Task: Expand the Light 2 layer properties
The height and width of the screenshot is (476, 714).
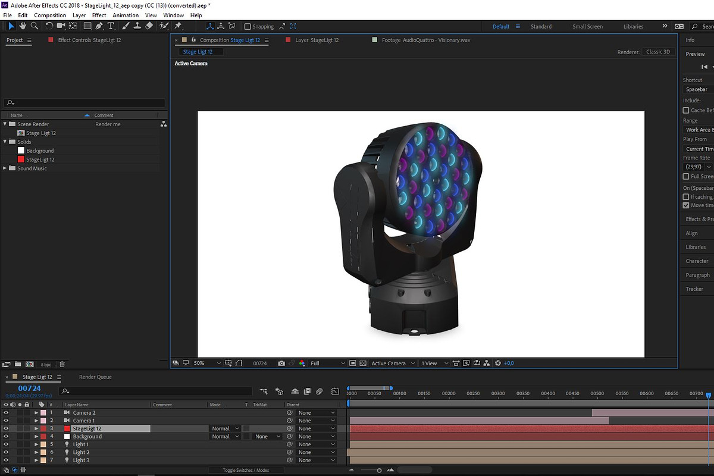Action: [36, 452]
